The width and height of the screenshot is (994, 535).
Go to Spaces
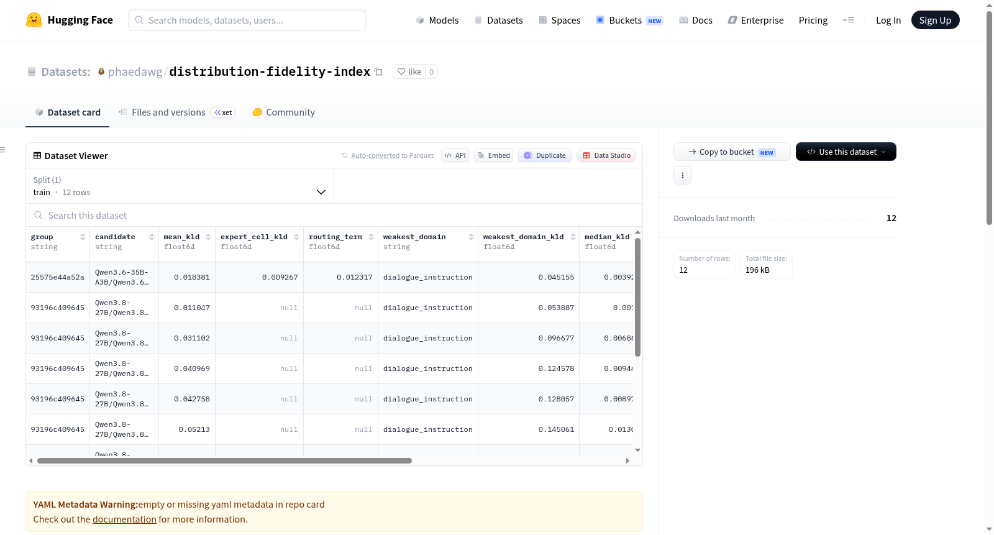click(x=559, y=21)
